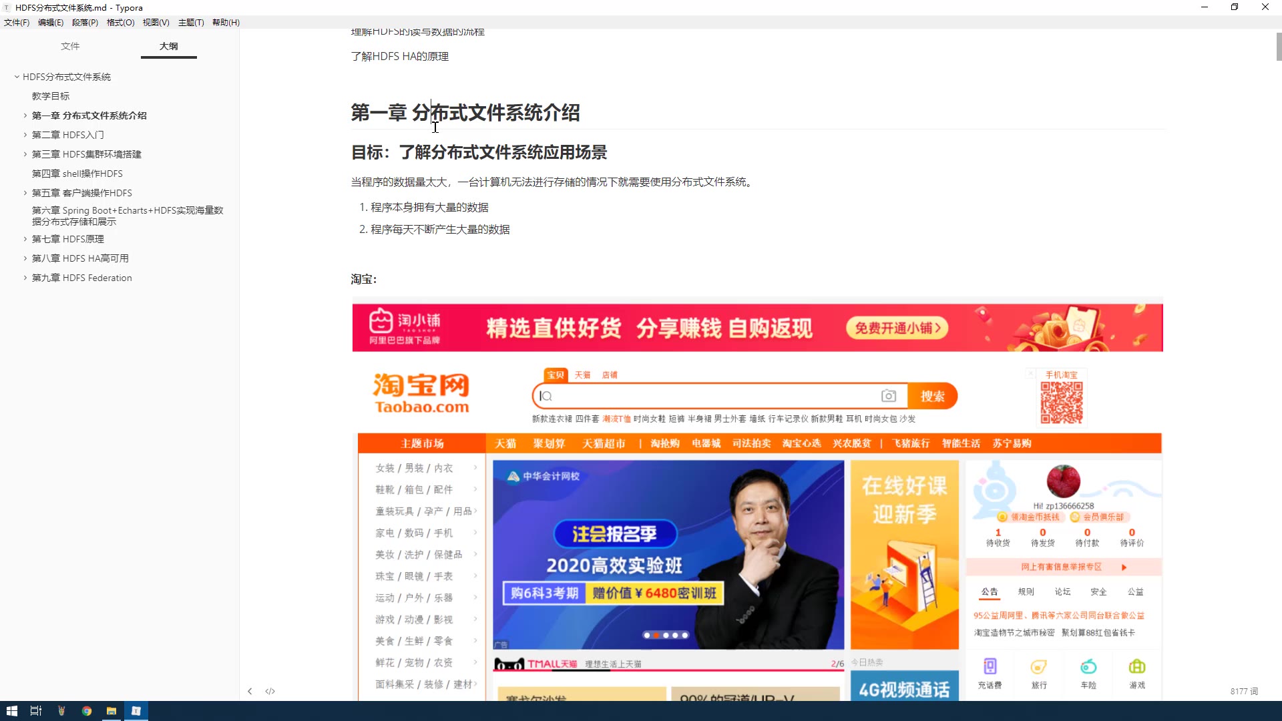
Task: Open the third taskbar app icon
Action: (61, 711)
